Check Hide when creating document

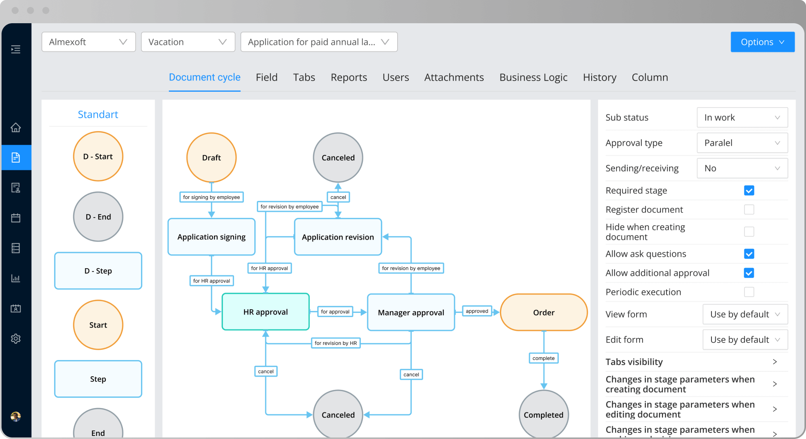pyautogui.click(x=749, y=232)
